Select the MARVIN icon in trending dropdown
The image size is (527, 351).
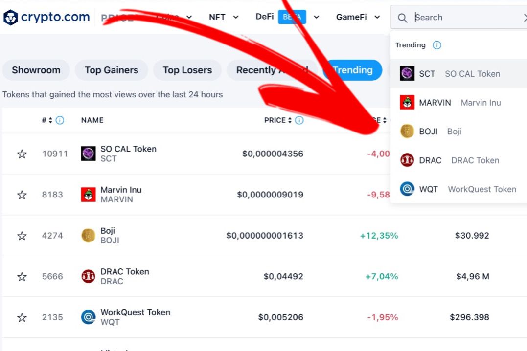coord(407,103)
